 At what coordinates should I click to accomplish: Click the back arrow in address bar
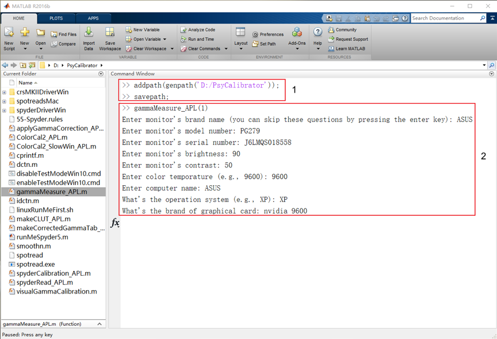(5, 65)
